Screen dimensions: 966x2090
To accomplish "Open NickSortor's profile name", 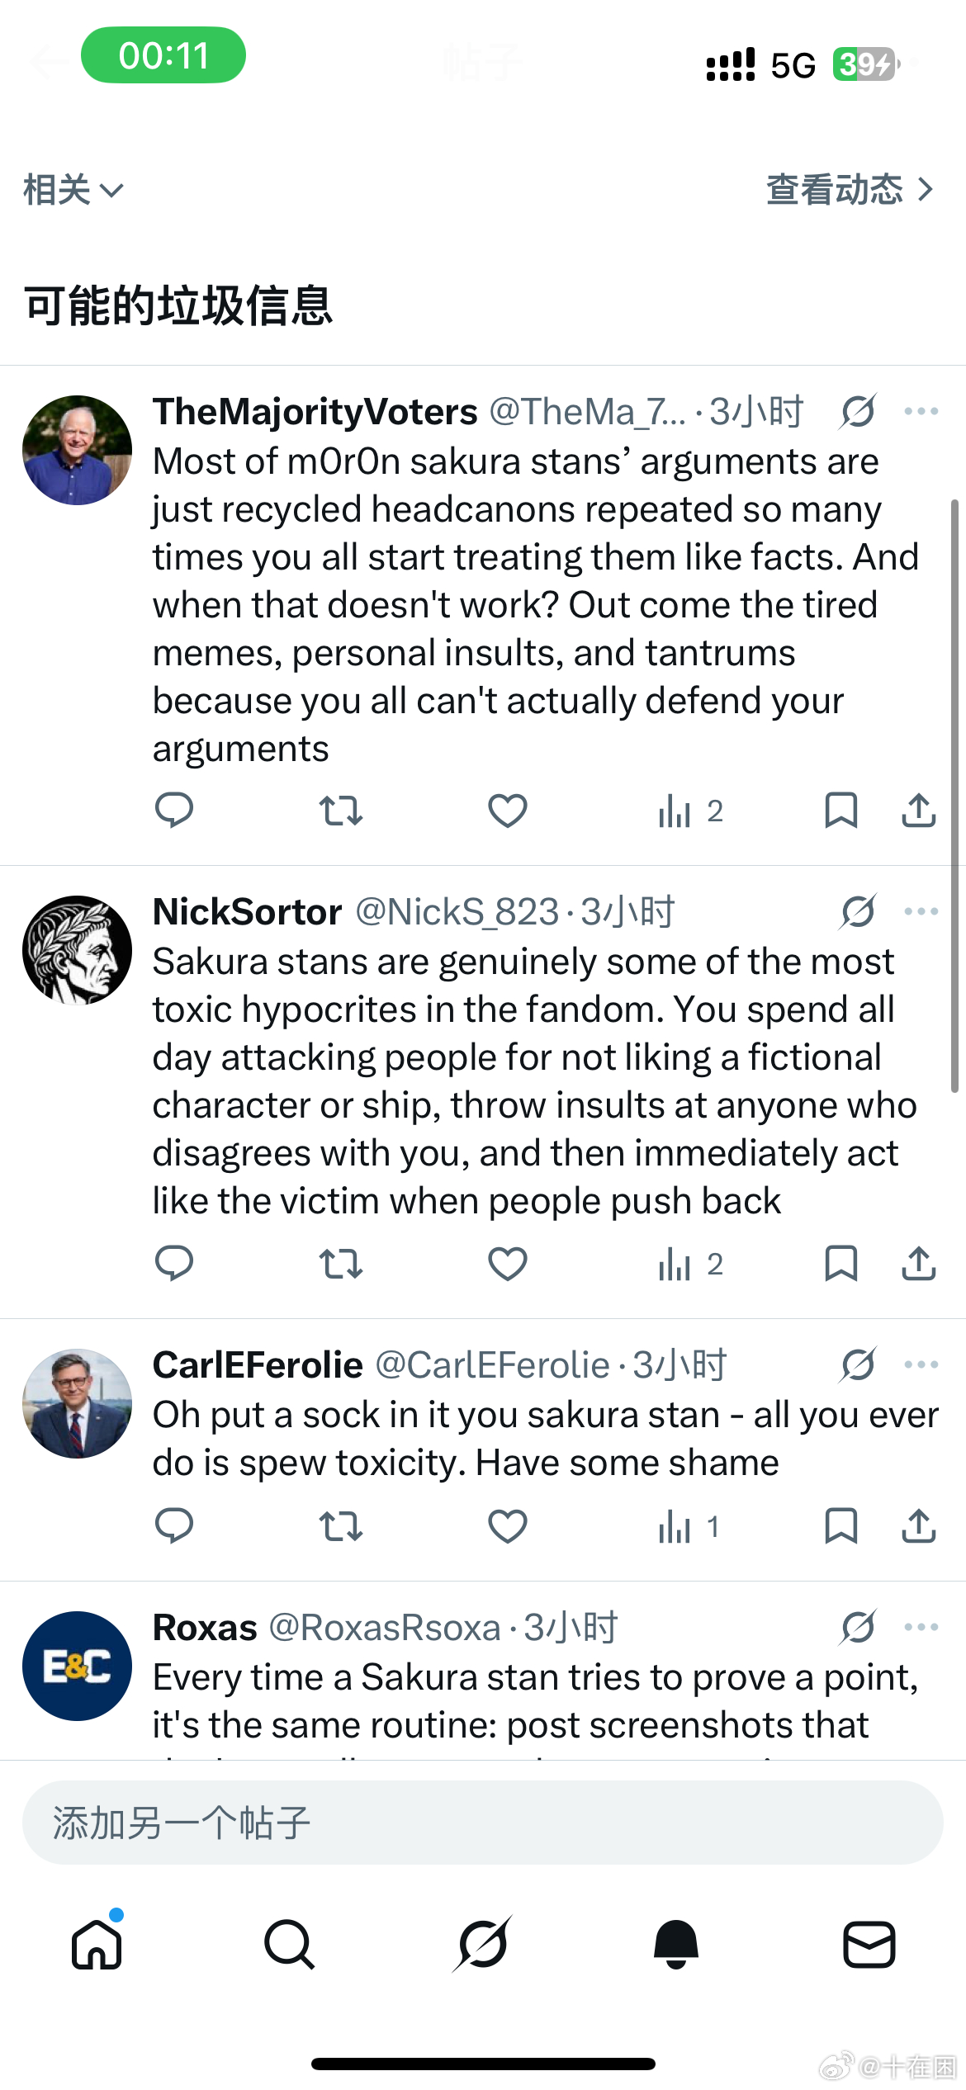I will click(x=247, y=912).
